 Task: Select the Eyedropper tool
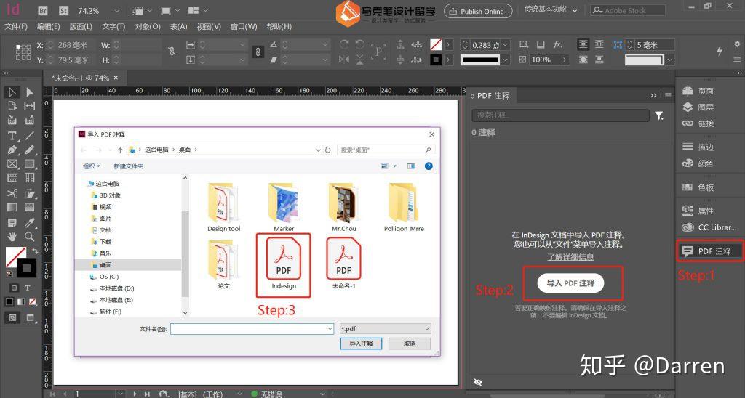click(29, 222)
